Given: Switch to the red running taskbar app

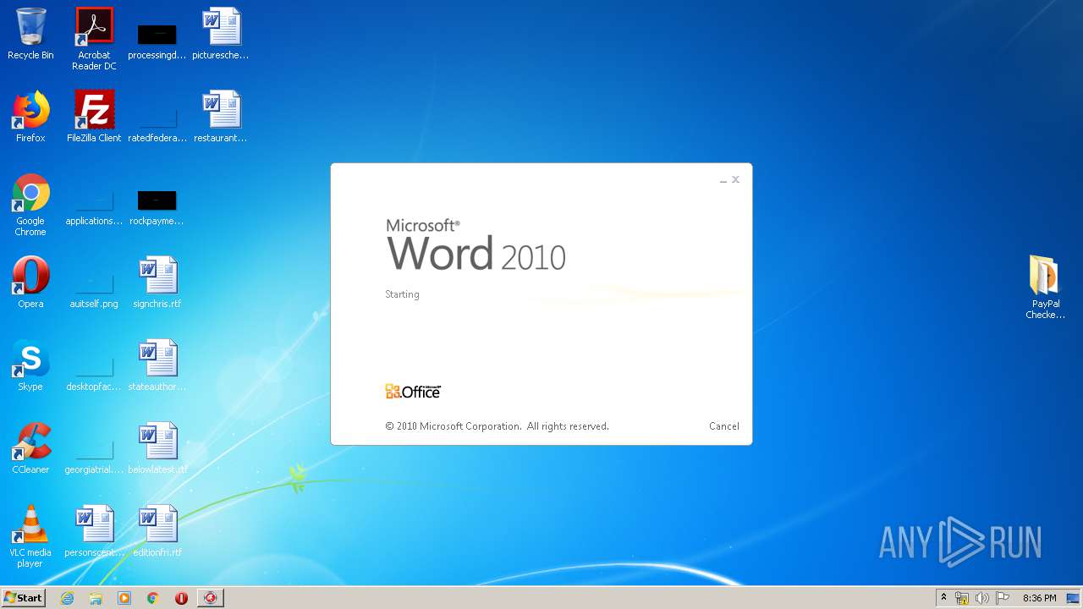Looking at the screenshot, I should (x=210, y=598).
